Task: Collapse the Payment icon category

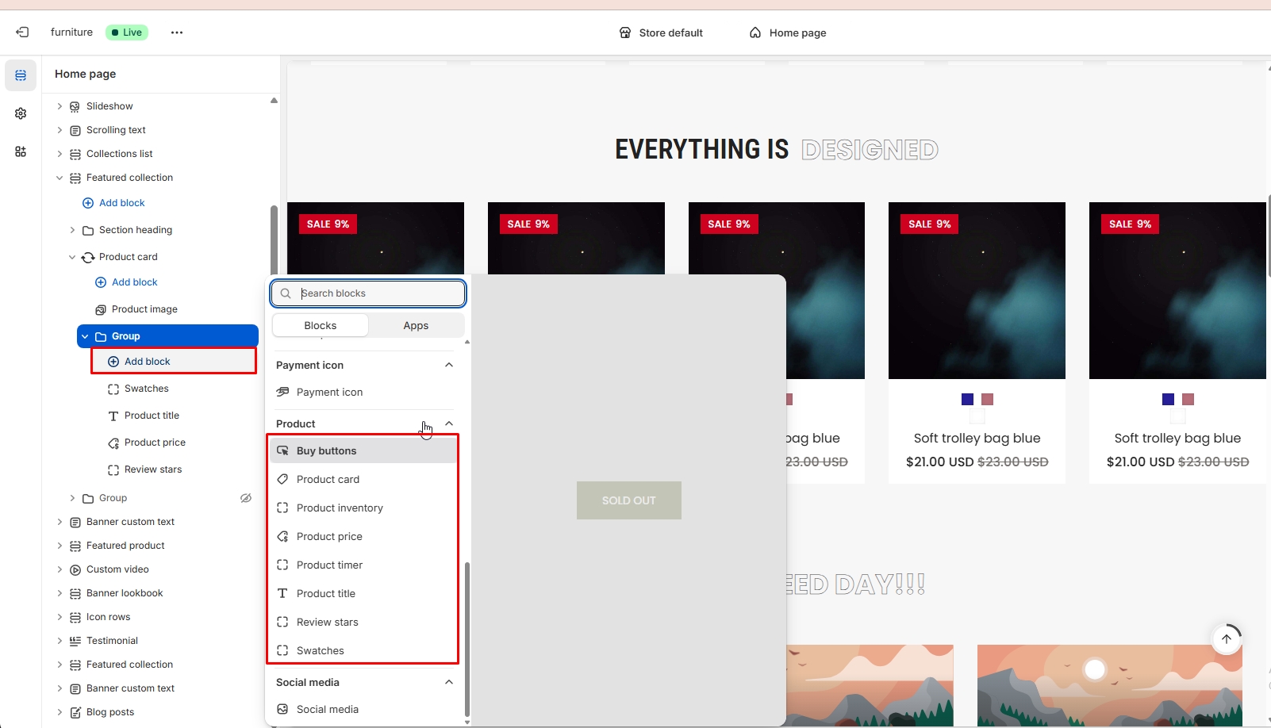Action: 449,365
